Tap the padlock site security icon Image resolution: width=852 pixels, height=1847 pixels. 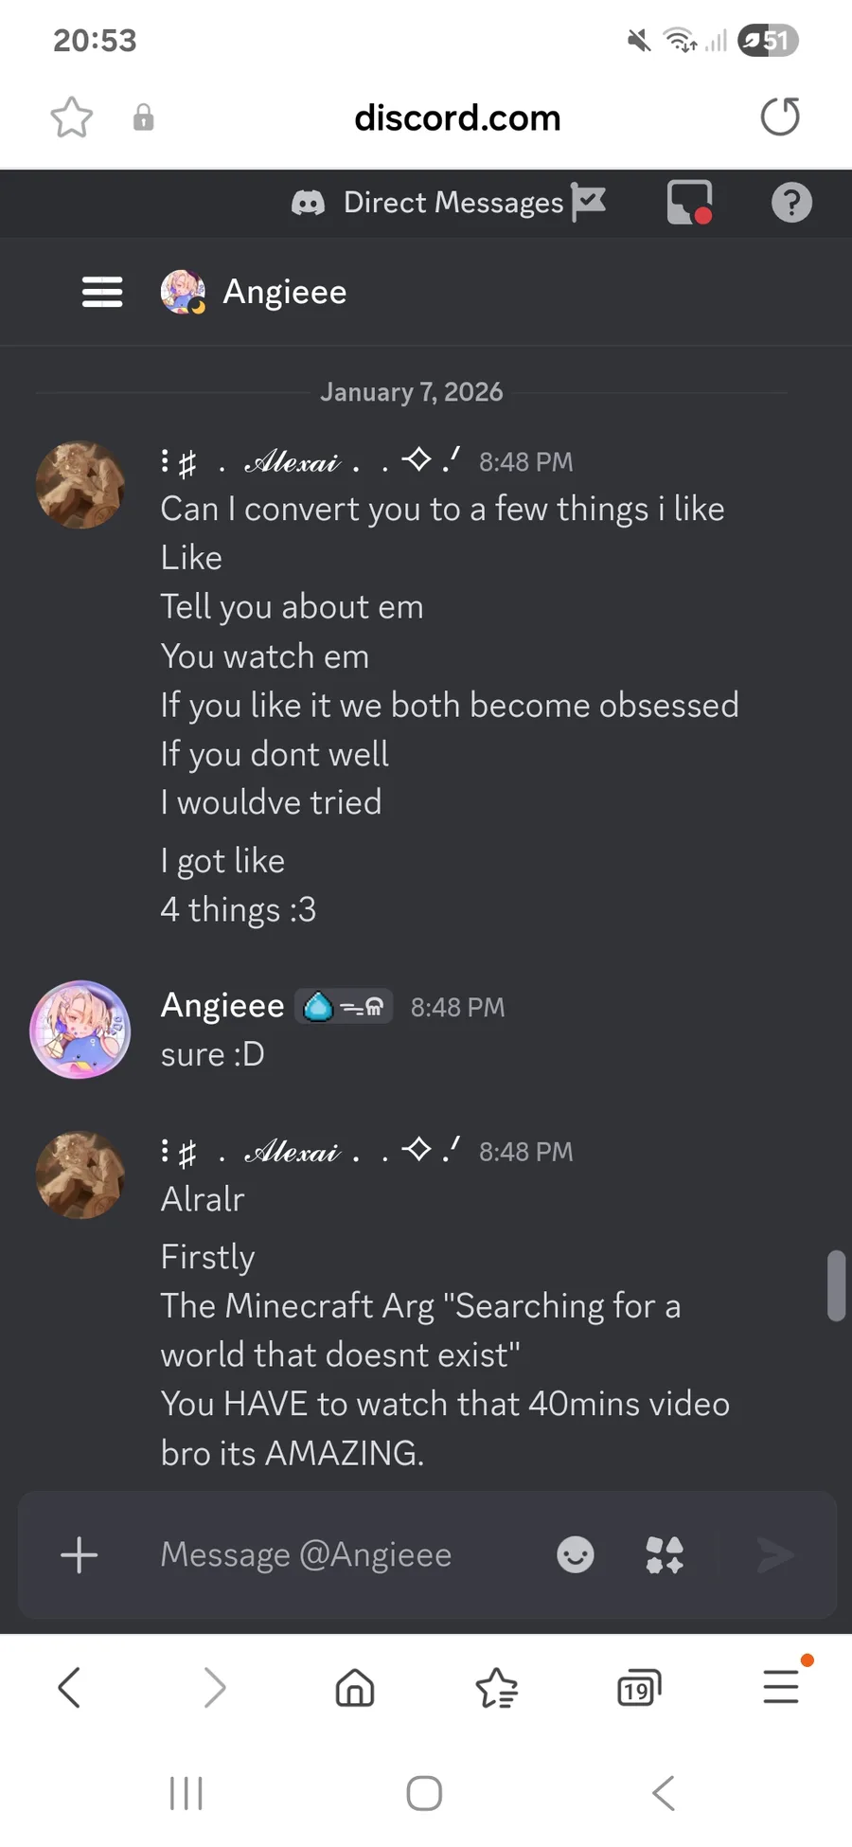click(x=143, y=118)
